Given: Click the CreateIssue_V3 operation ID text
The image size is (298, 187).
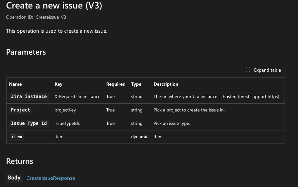Looking at the screenshot, I should coord(51,17).
